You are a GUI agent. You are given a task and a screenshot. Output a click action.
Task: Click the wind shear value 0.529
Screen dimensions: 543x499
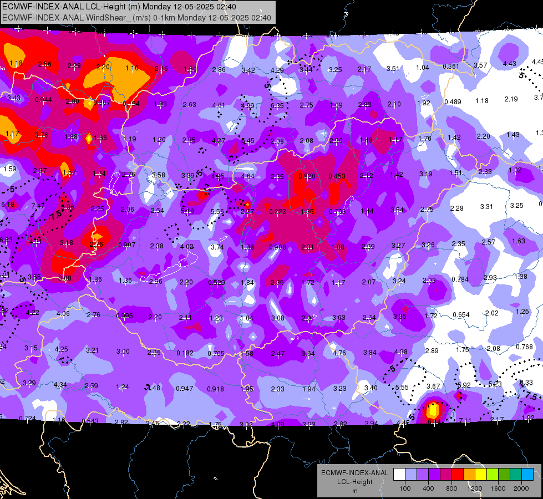tap(216, 282)
